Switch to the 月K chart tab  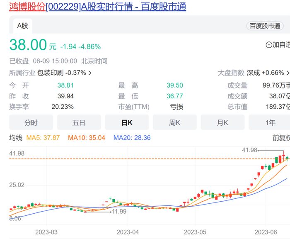(222, 122)
